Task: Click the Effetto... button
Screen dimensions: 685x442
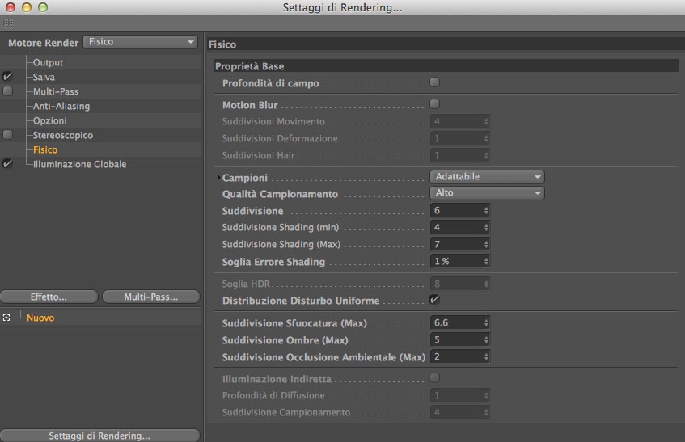Action: pos(49,297)
